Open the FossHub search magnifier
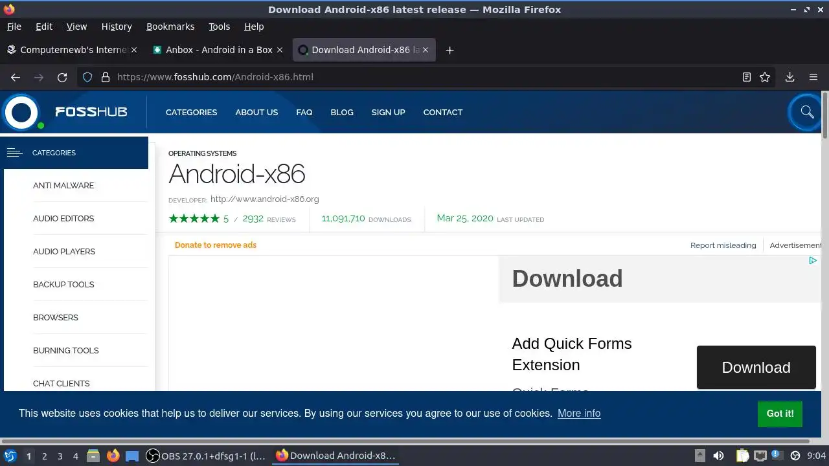Viewport: 829px width, 466px height. pyautogui.click(x=806, y=112)
